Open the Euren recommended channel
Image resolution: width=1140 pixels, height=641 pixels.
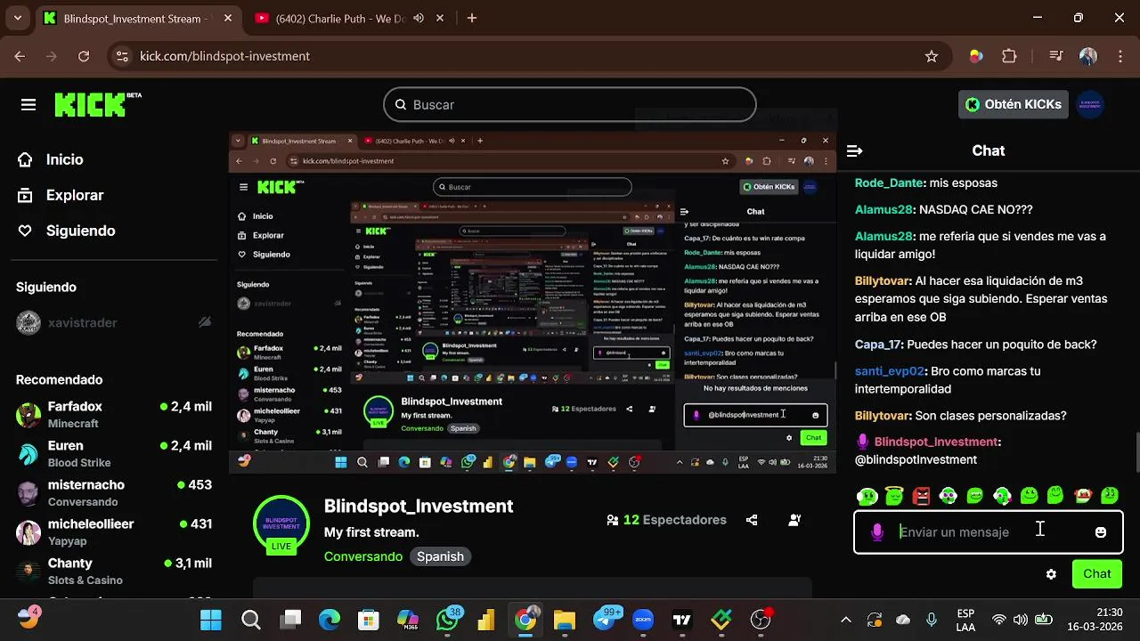[x=114, y=454]
